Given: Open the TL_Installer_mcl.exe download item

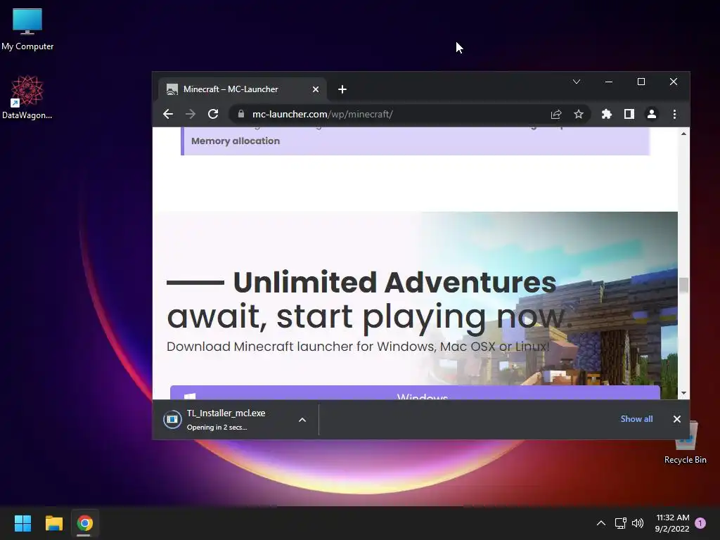Looking at the screenshot, I should pyautogui.click(x=226, y=420).
